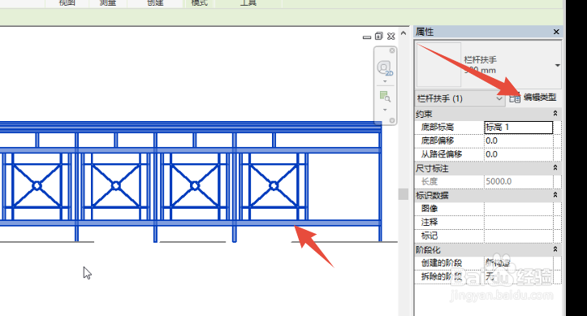
Task: Click the 注释 value cell
Action: pyautogui.click(x=519, y=223)
